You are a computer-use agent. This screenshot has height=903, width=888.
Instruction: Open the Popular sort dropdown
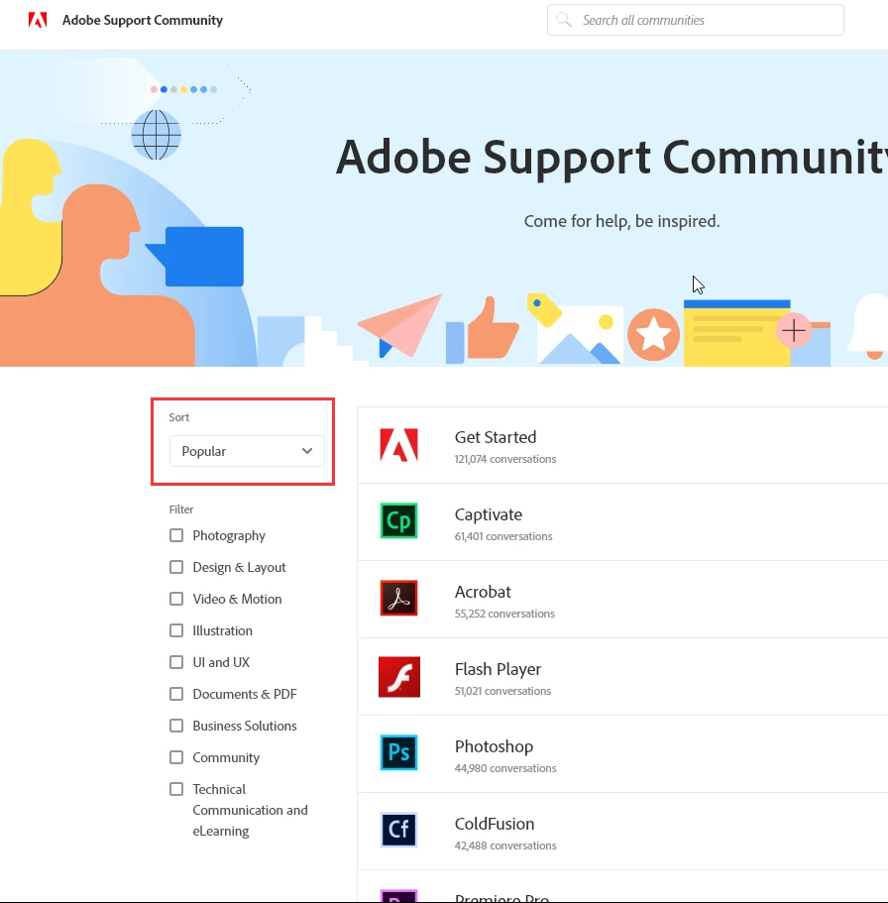click(247, 451)
